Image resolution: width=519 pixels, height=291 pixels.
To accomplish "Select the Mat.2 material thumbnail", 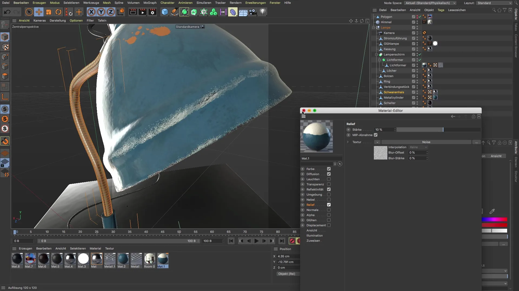I will coord(123,259).
